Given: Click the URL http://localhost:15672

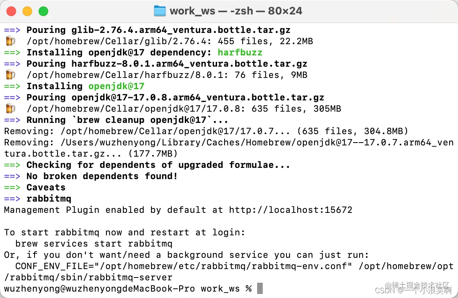Looking at the screenshot, I should pos(290,210).
